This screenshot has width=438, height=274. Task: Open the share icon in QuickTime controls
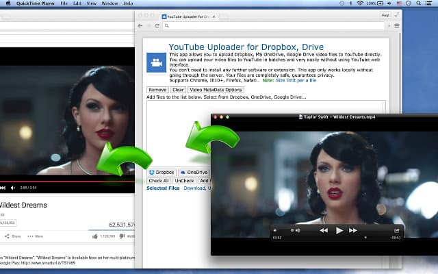(x=397, y=231)
